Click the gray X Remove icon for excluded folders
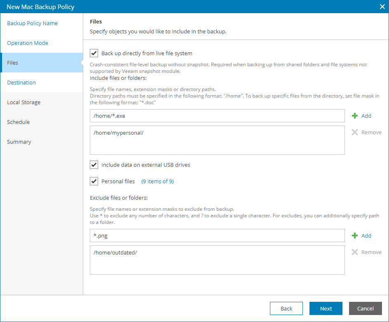This screenshot has width=389, height=322. point(354,252)
